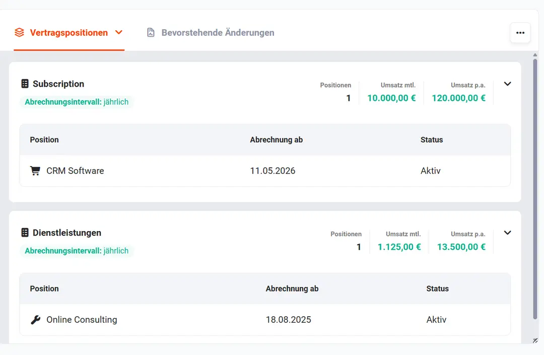544x355 pixels.
Task: Click Dienstleistungen Abrechnungsintervall jährlich badge
Action: 77,251
